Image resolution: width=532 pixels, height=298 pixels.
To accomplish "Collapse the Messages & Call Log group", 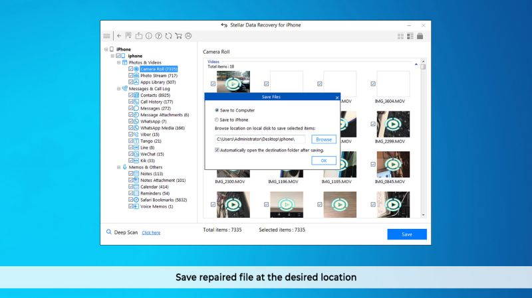I will [x=119, y=88].
